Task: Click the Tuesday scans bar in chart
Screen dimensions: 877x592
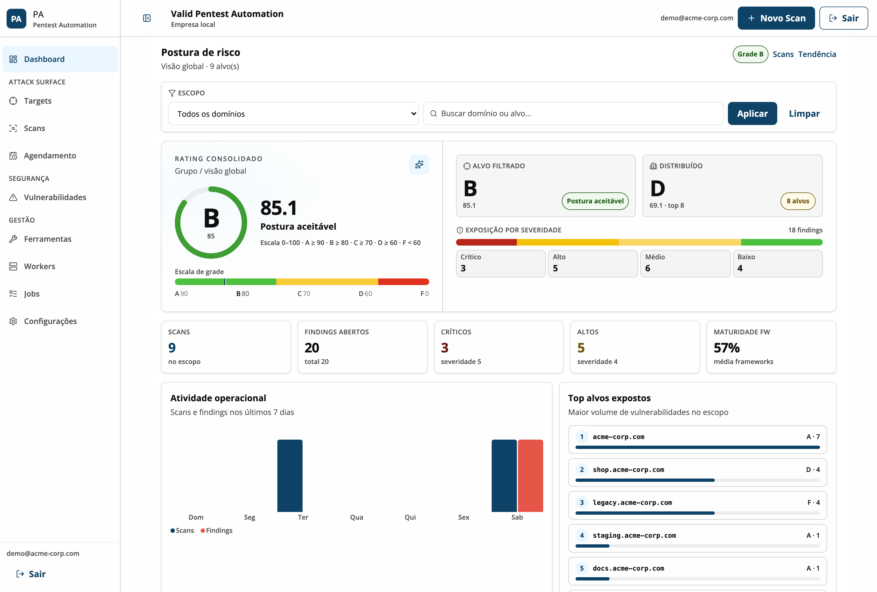Action: coord(290,476)
